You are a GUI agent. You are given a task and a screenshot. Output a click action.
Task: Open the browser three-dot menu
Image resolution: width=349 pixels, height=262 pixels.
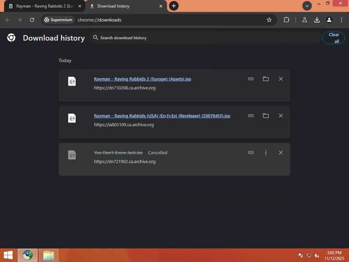[x=342, y=20]
